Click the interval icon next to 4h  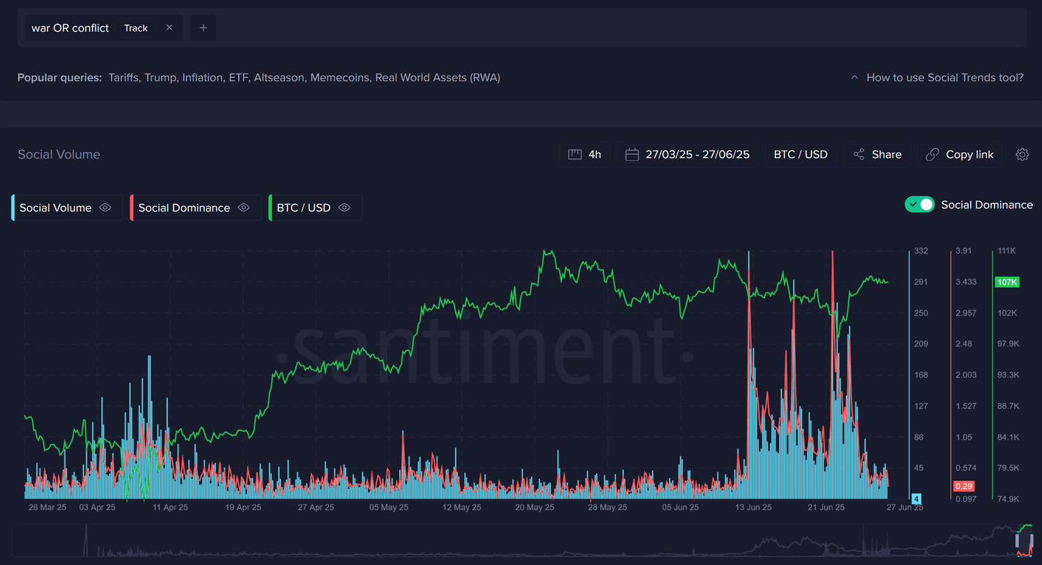[575, 155]
